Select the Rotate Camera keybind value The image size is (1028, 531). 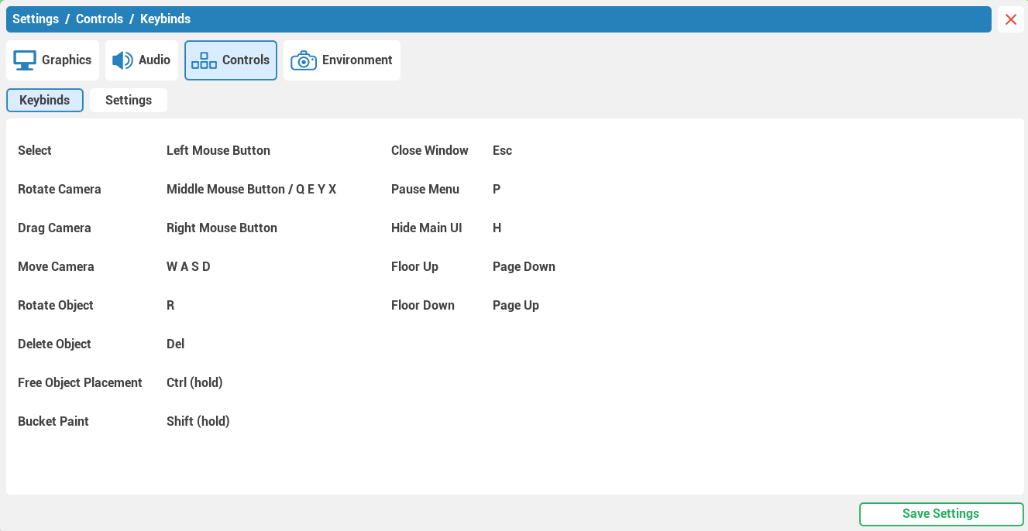[251, 189]
